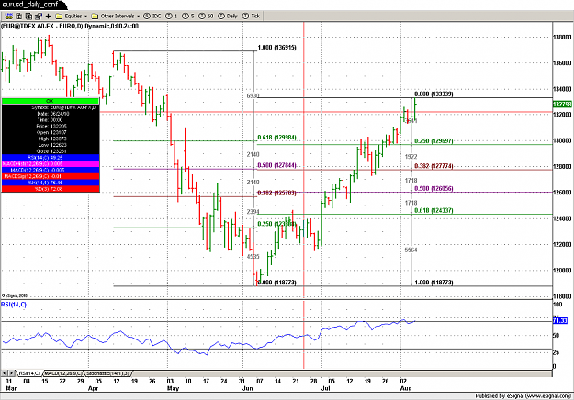Click the RSI(14,C) 49.25 row
This screenshot has height=400, width=574.
(51, 158)
